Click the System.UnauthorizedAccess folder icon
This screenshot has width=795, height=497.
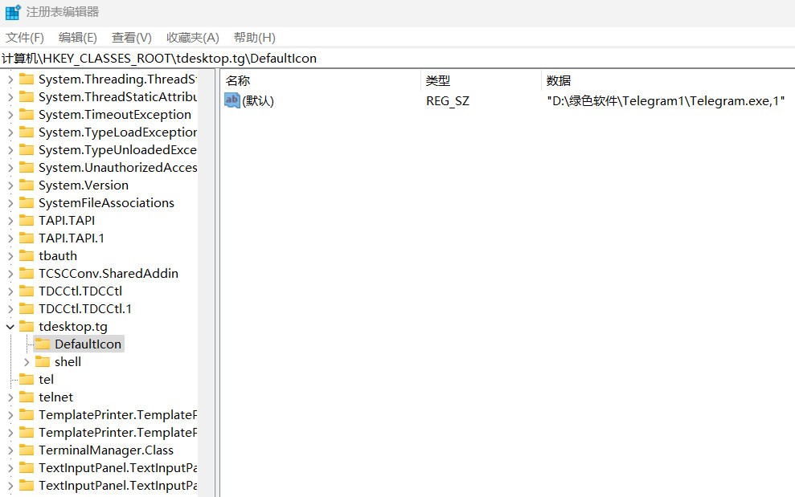(x=27, y=167)
